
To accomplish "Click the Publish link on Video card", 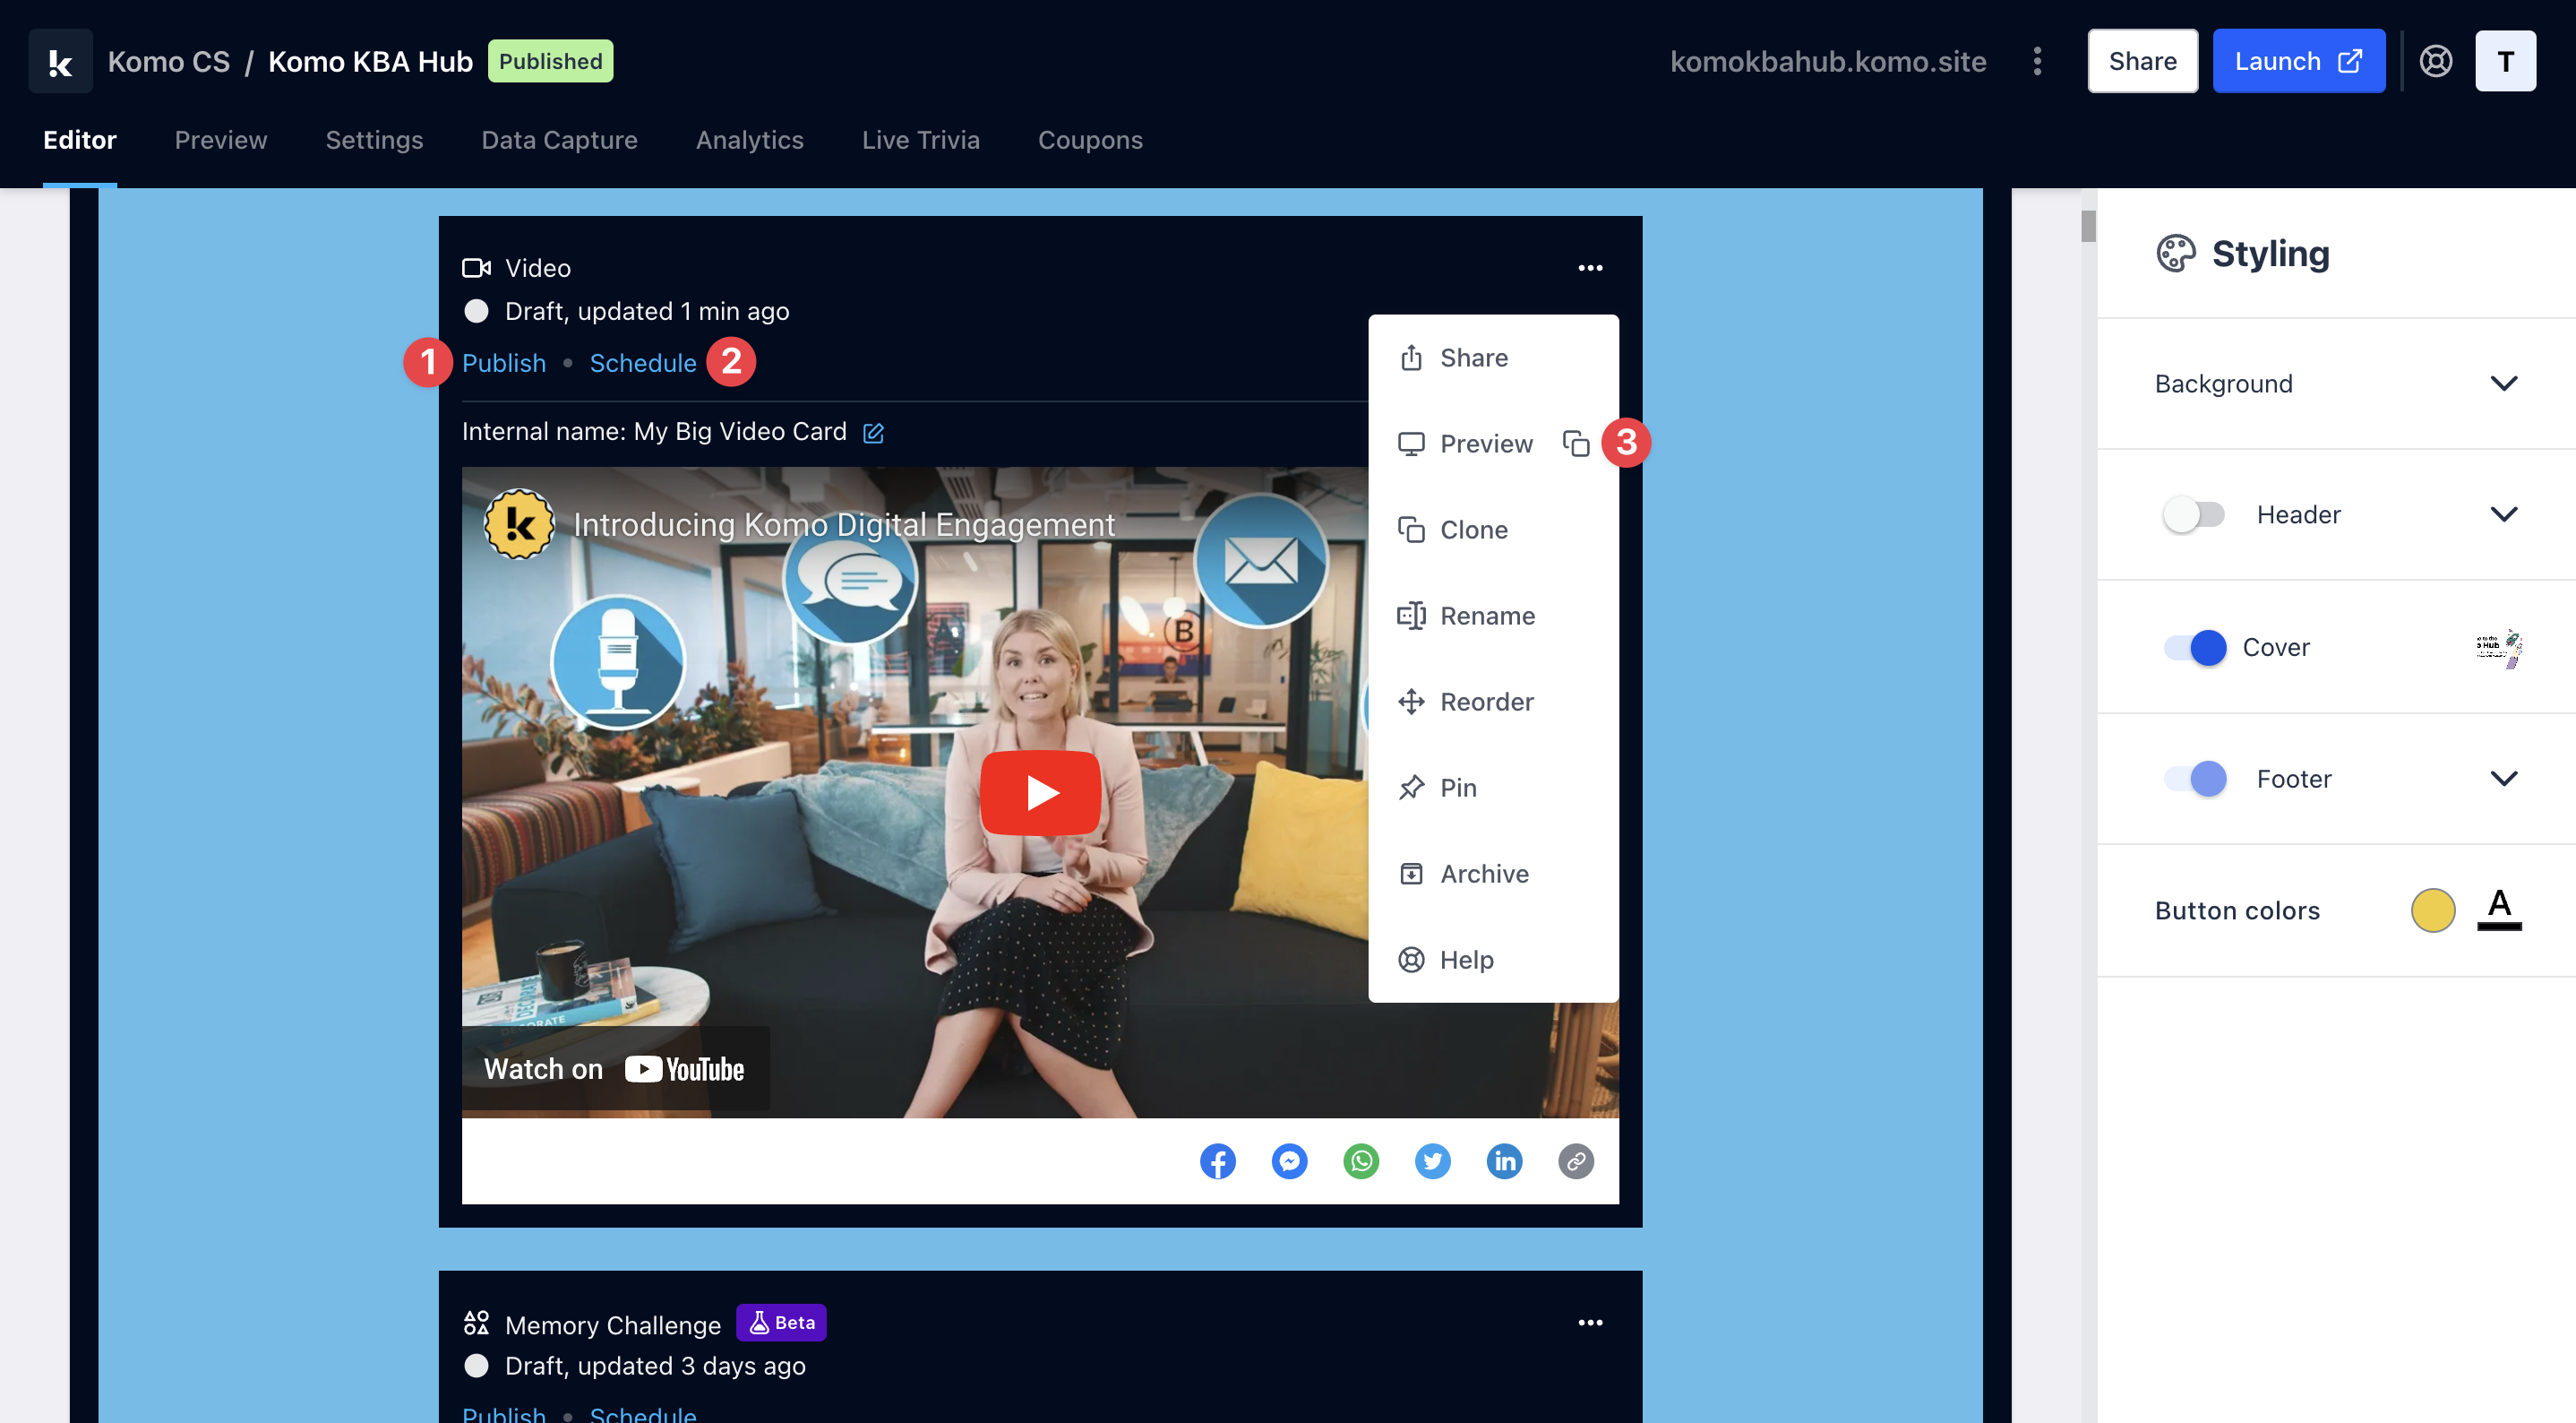I will coord(504,362).
